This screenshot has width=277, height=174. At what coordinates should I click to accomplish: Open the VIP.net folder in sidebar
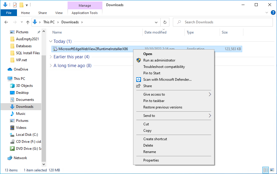click(x=21, y=60)
